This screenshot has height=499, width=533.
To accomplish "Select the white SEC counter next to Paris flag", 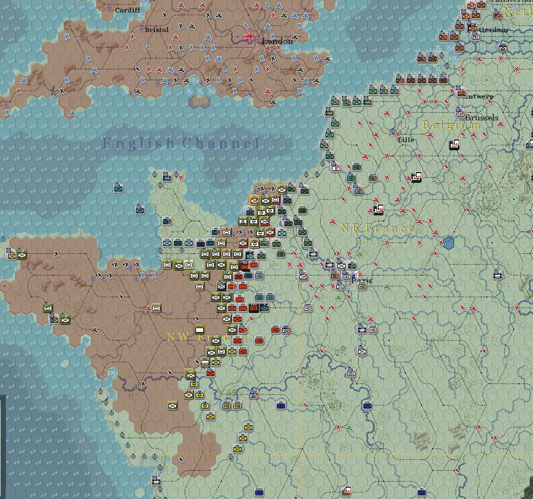I will 346,277.
